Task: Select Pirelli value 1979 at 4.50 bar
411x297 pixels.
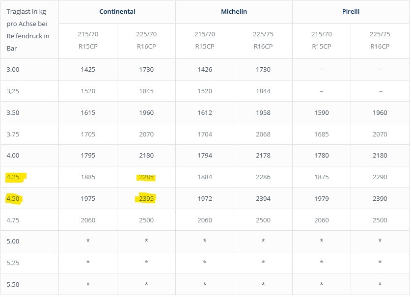Action: click(321, 198)
